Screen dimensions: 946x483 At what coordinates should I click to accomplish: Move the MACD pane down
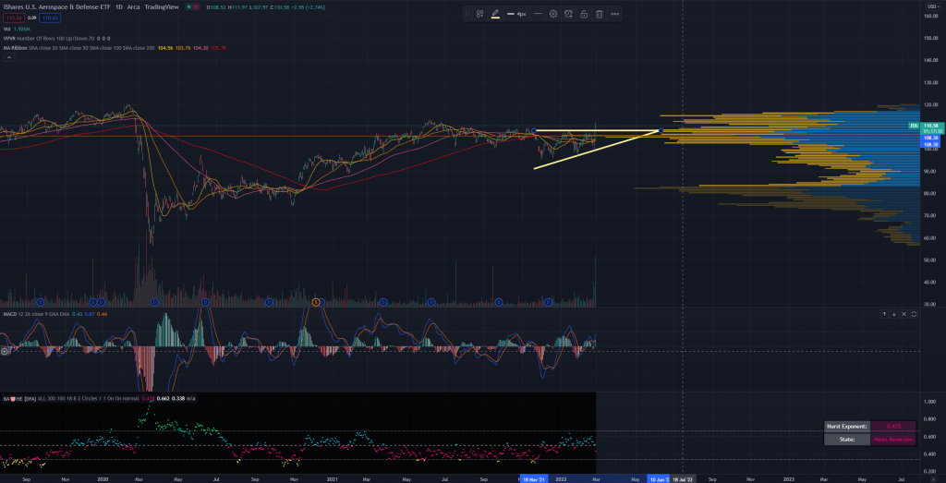[x=892, y=315]
